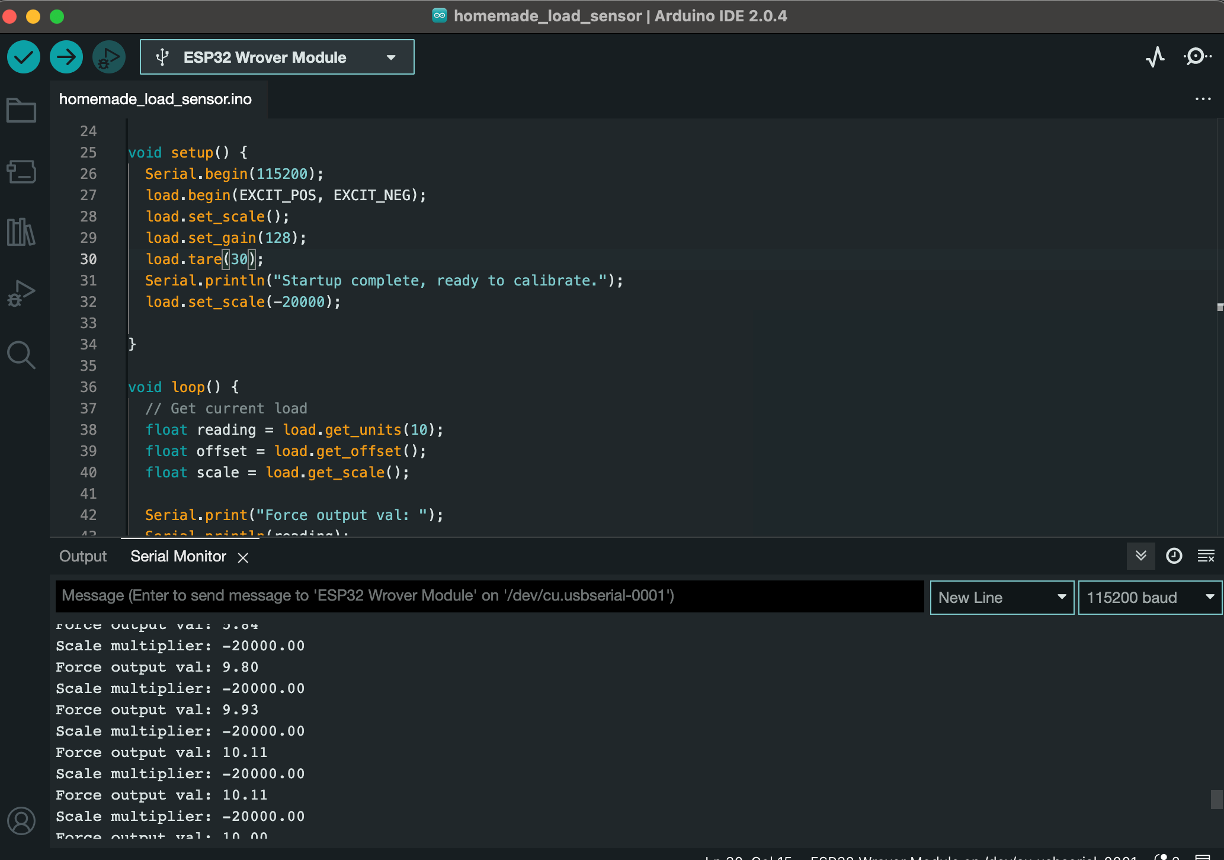Toggle timestamp clock in Serial Monitor
The height and width of the screenshot is (860, 1224).
point(1174,556)
